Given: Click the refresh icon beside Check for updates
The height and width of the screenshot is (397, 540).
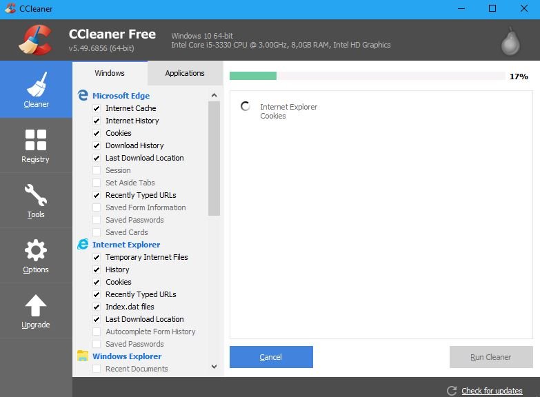Looking at the screenshot, I should pyautogui.click(x=452, y=391).
